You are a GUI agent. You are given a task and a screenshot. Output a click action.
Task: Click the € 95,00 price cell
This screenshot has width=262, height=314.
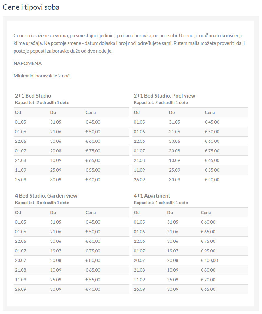tap(208, 251)
